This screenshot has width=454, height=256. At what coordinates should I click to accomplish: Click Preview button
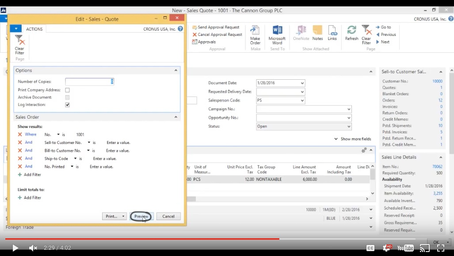coord(141,216)
